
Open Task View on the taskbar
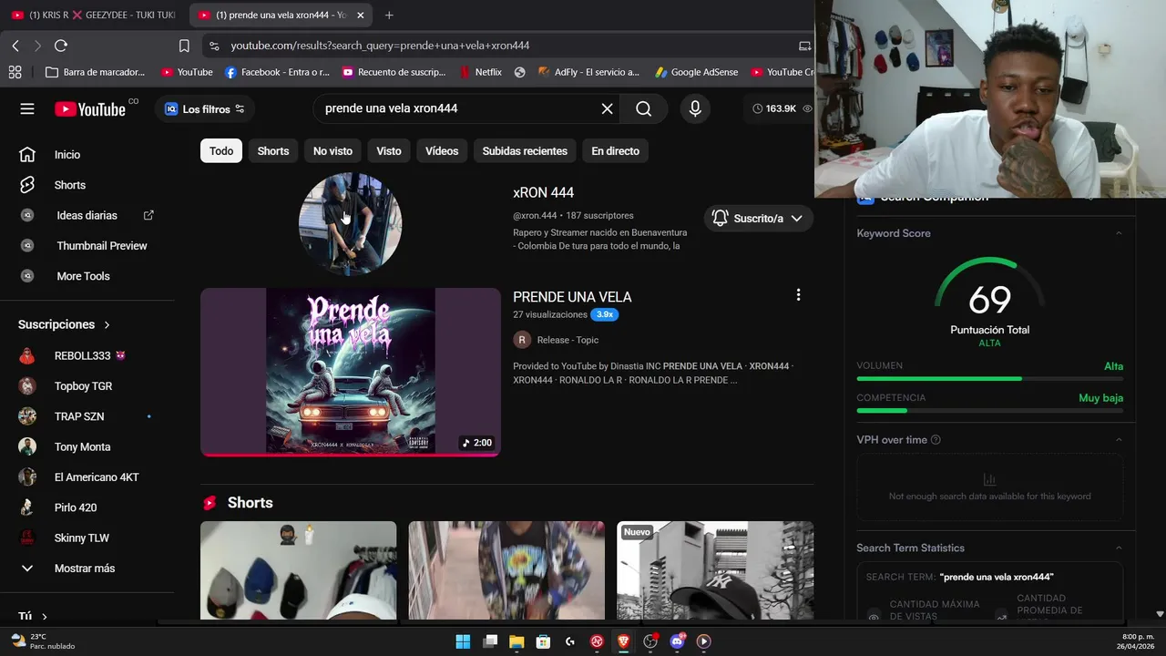pos(490,641)
